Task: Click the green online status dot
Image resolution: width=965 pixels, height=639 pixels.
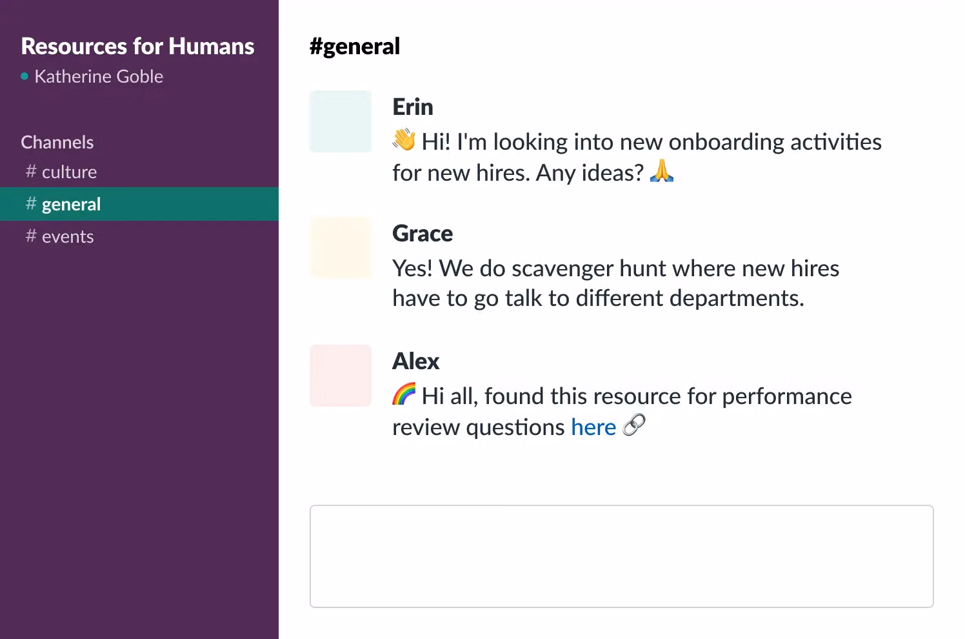Action: (x=25, y=76)
